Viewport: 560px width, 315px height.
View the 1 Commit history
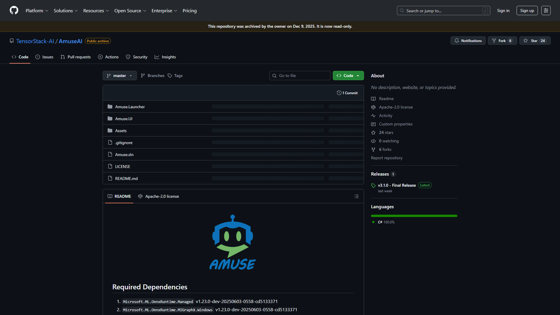tap(347, 93)
